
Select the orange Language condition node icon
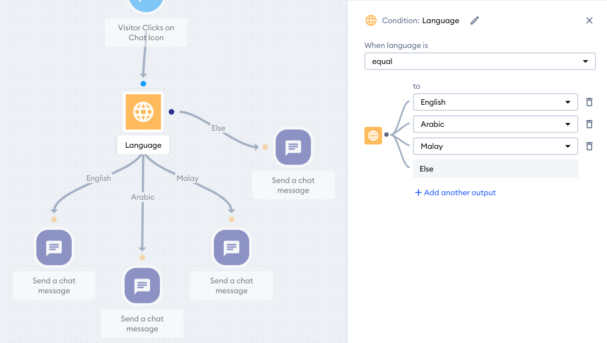click(143, 112)
